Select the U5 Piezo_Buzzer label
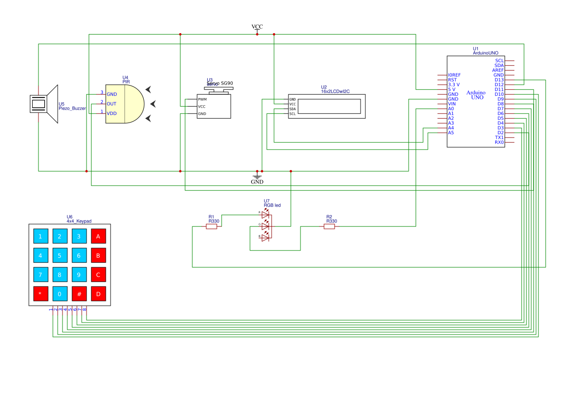The image size is (562, 397). (72, 106)
